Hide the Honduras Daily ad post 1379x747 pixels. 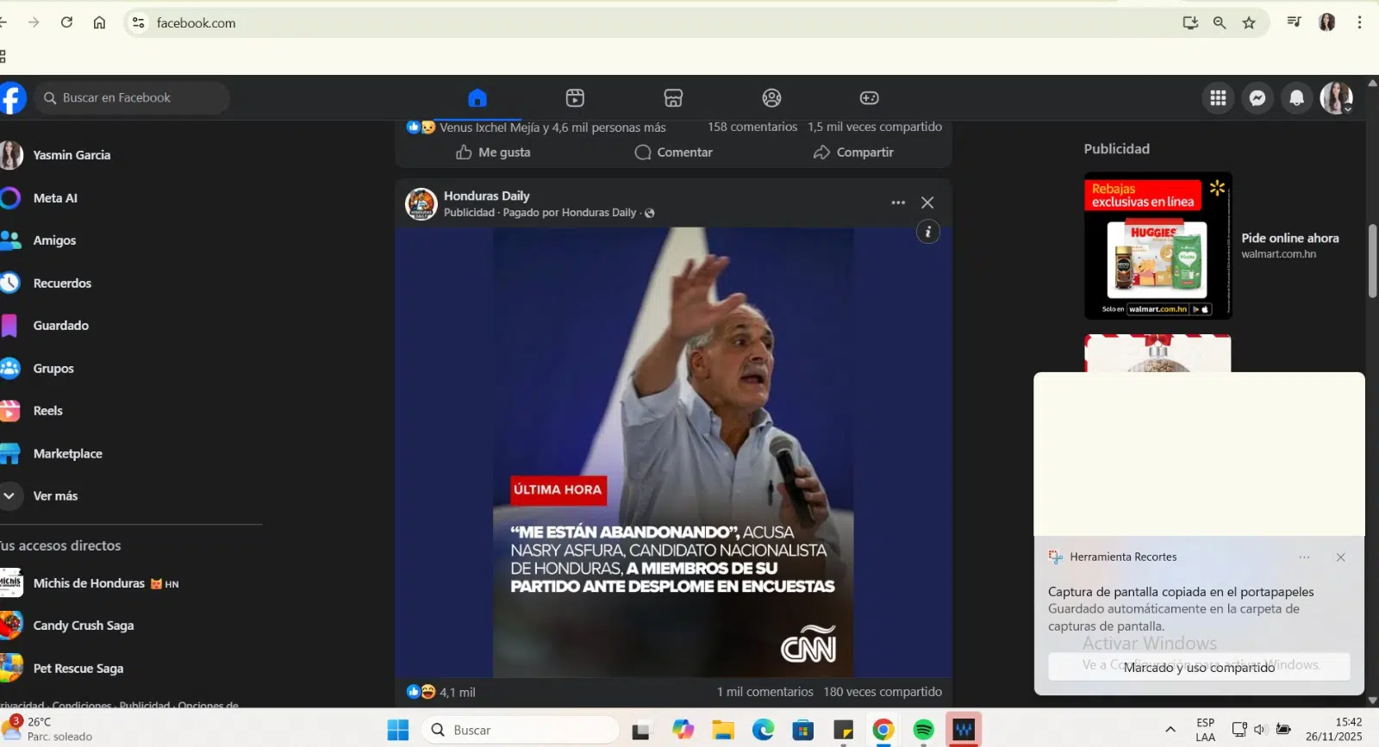[x=927, y=202]
